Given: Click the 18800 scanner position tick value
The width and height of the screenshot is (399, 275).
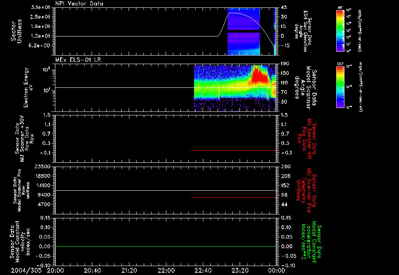Looking at the screenshot, I should point(42,176).
